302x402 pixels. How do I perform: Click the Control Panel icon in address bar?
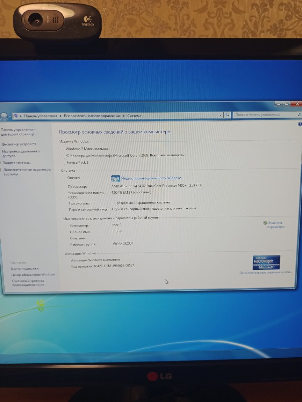tap(16, 116)
